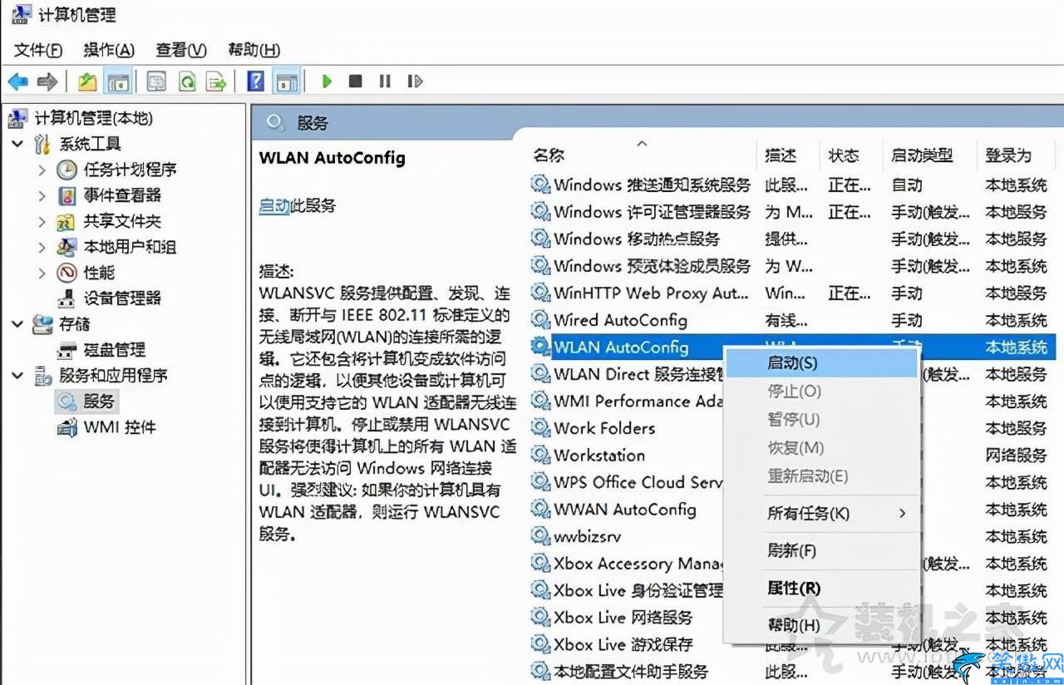Click the gear icon beside Workstation
The image size is (1064, 685).
pyautogui.click(x=541, y=456)
